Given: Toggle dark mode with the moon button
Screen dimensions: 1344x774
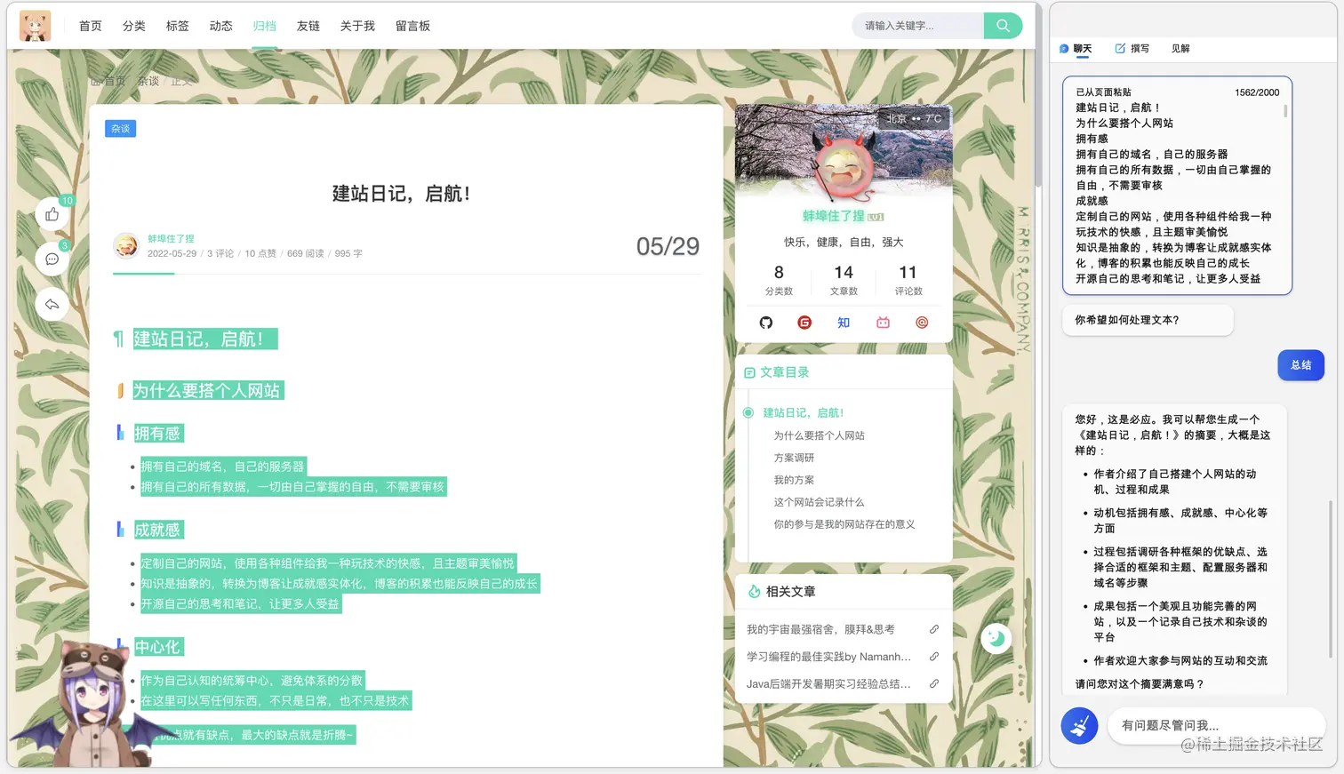Looking at the screenshot, I should (x=995, y=638).
